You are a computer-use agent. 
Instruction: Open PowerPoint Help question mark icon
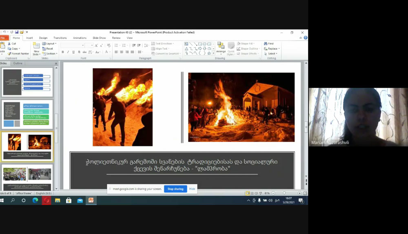point(306,38)
